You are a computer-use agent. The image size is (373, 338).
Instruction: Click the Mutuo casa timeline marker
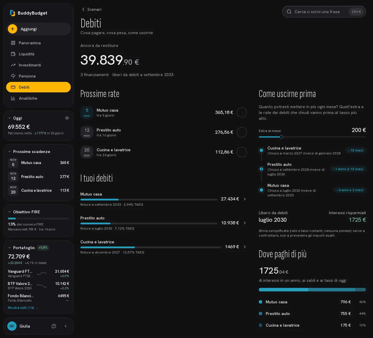261,190
